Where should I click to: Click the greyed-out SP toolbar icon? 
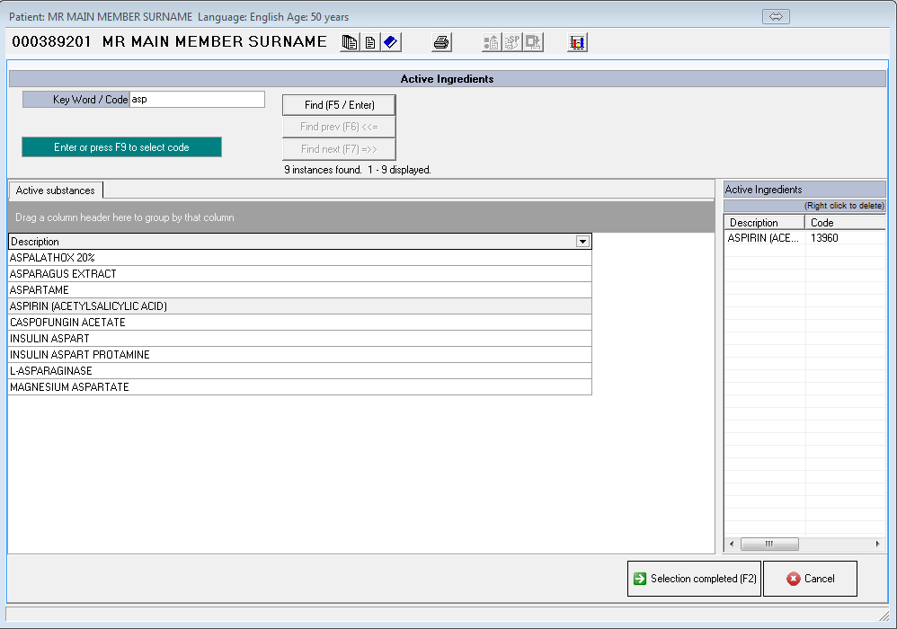point(512,42)
